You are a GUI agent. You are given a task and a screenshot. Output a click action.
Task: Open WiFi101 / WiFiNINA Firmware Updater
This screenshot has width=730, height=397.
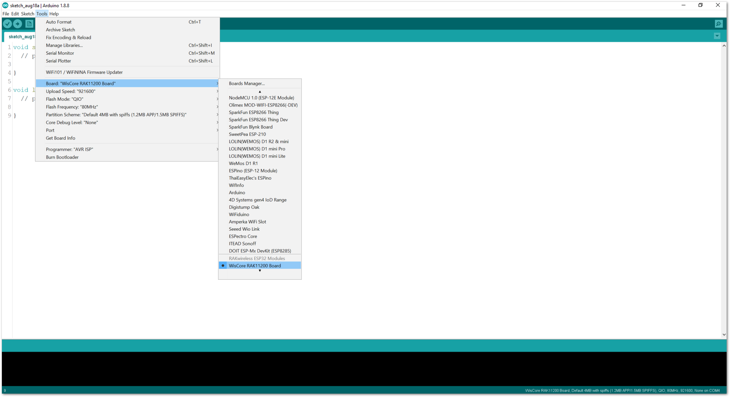coord(127,72)
